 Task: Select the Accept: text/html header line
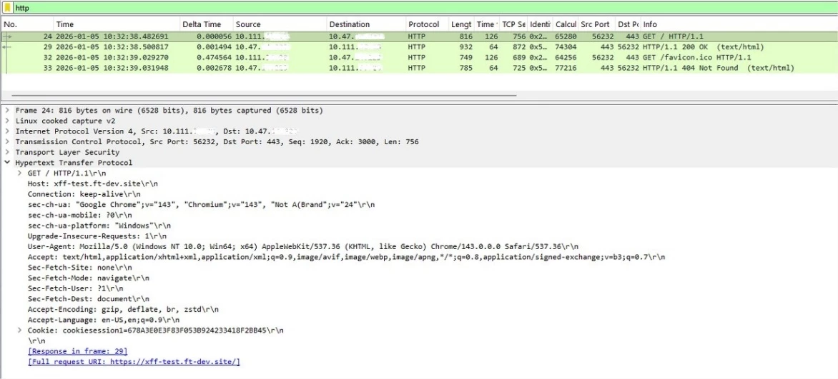pyautogui.click(x=346, y=257)
